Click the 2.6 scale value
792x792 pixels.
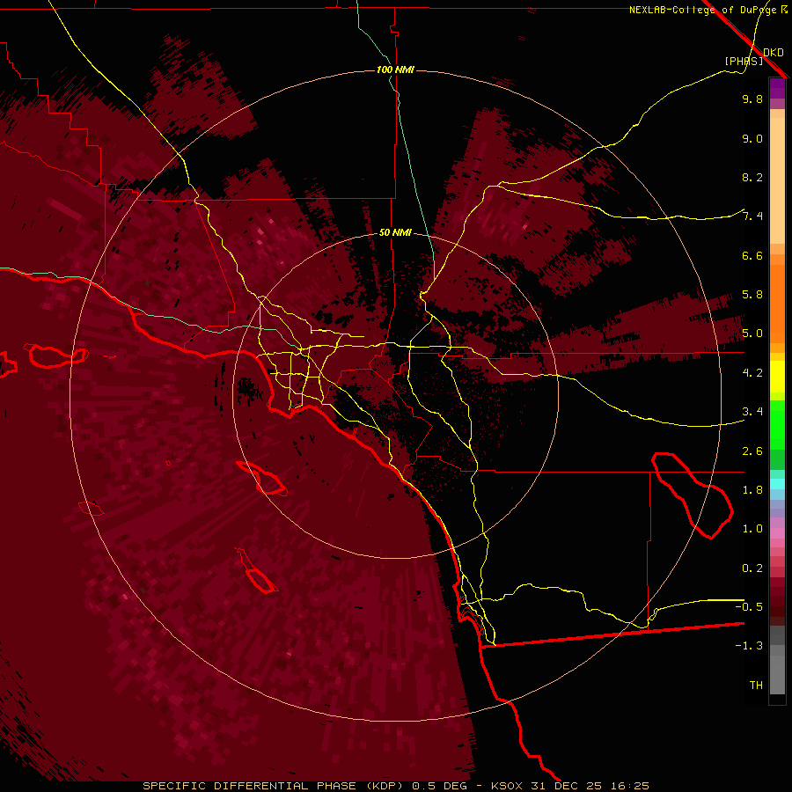tap(752, 451)
